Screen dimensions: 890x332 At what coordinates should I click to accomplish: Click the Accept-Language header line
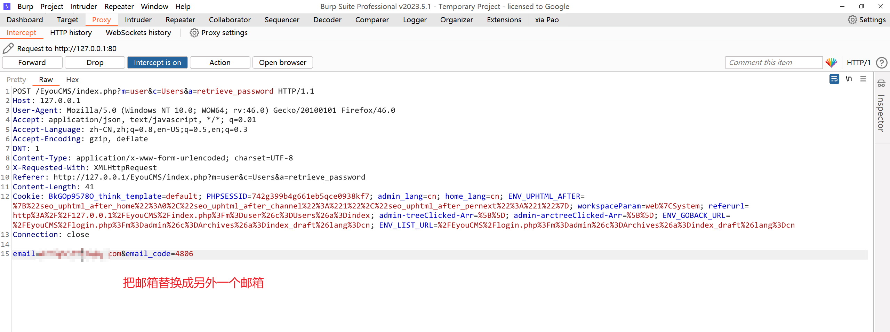click(130, 129)
